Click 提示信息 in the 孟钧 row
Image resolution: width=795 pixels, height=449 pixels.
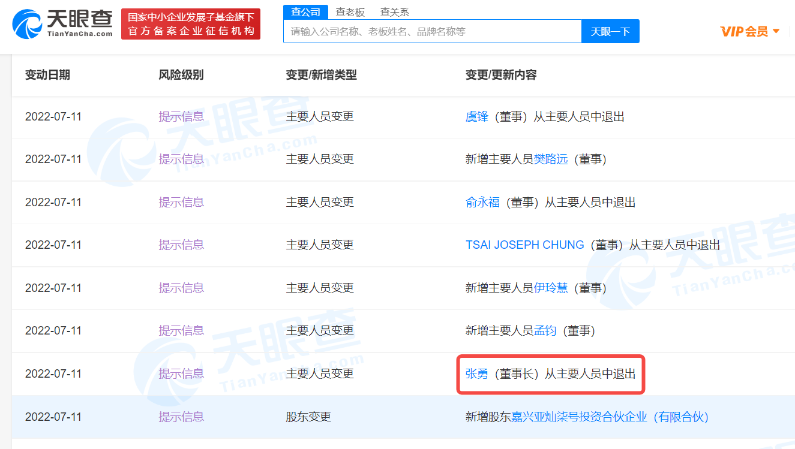point(181,331)
